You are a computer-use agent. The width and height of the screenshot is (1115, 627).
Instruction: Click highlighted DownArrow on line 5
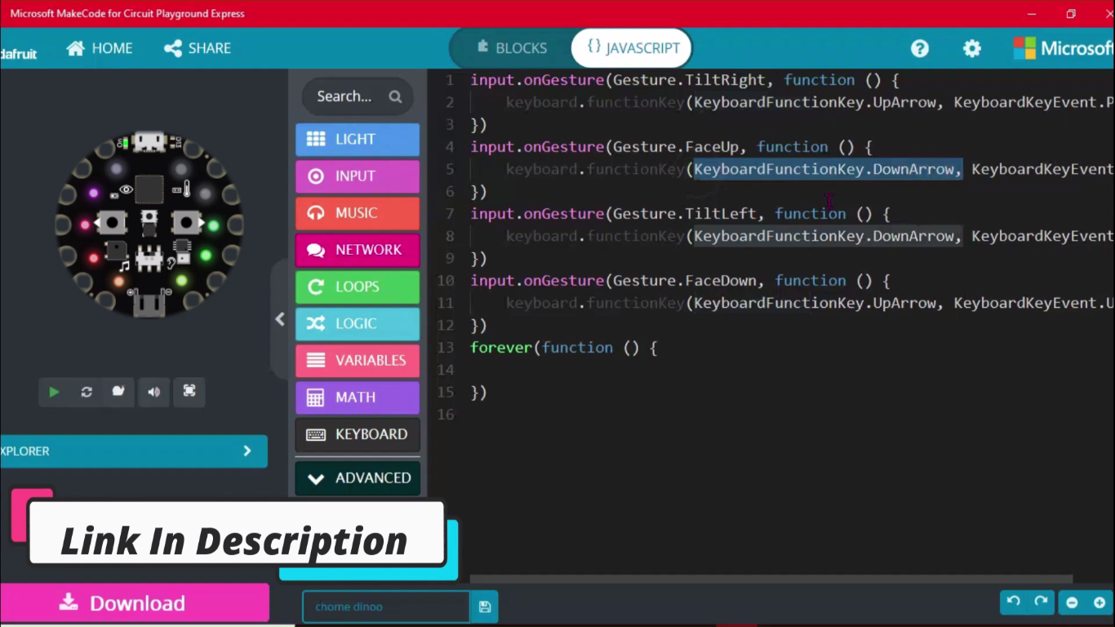[x=828, y=169]
